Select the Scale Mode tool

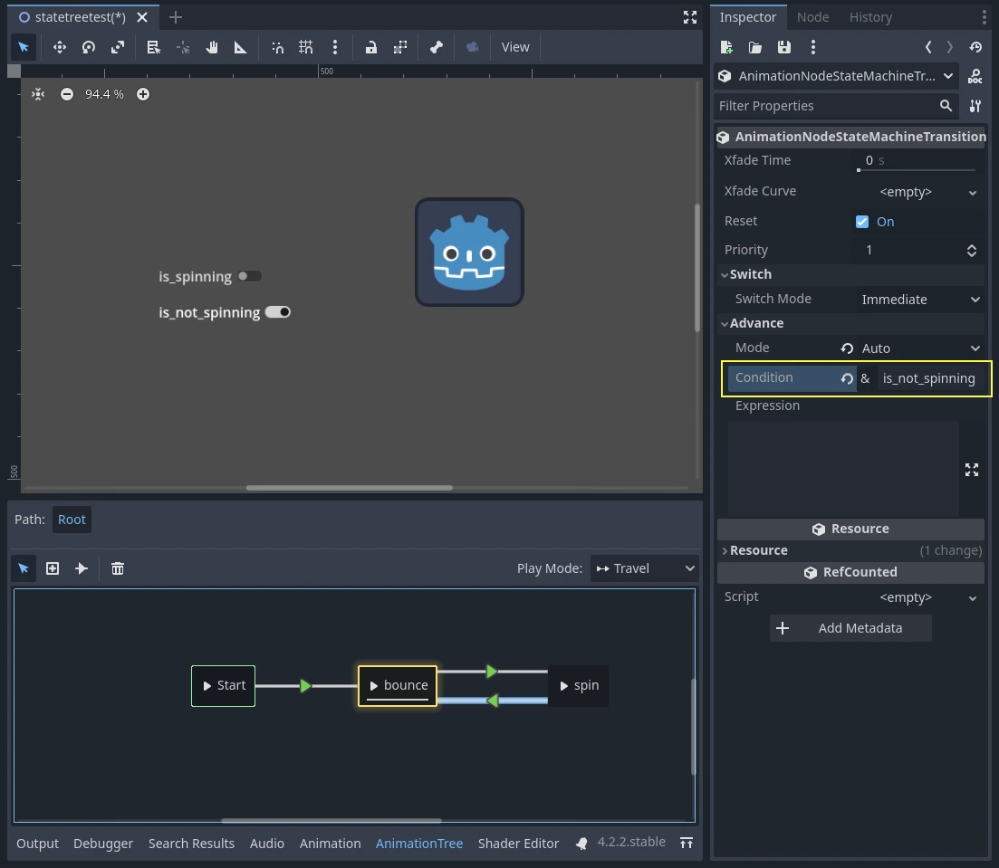tap(118, 47)
